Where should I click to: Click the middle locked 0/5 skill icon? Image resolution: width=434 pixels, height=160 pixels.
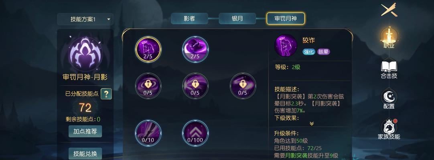195,86
